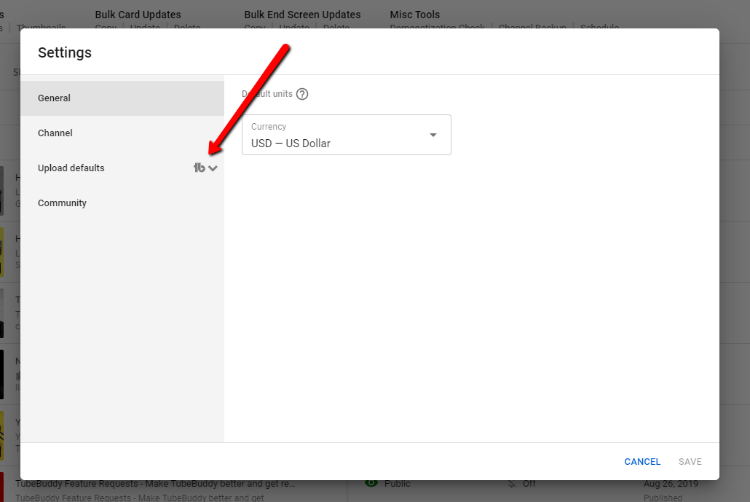The height and width of the screenshot is (502, 750).
Task: Open the TubeBuddy Feature Requests video title
Action: pos(155,484)
